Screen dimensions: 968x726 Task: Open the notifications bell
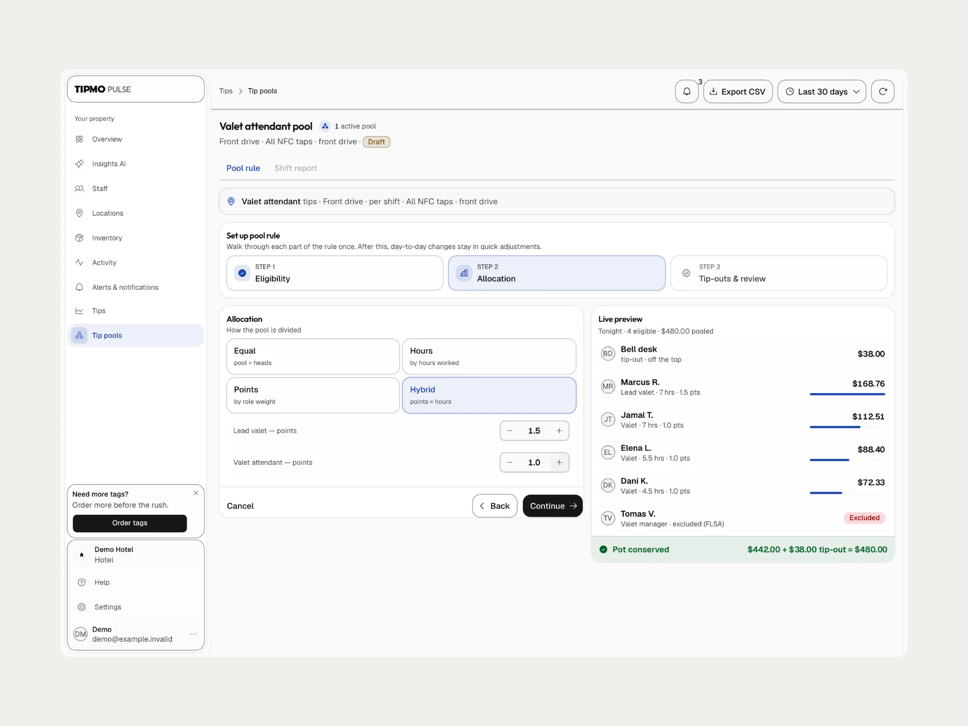(687, 91)
